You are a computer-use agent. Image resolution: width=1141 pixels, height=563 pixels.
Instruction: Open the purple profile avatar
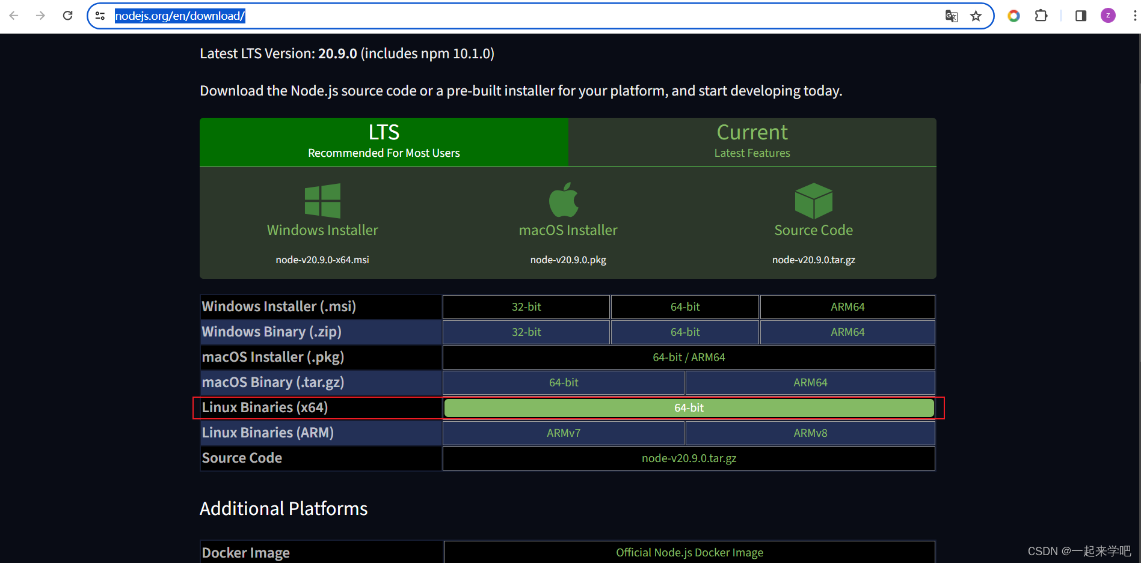click(1108, 16)
